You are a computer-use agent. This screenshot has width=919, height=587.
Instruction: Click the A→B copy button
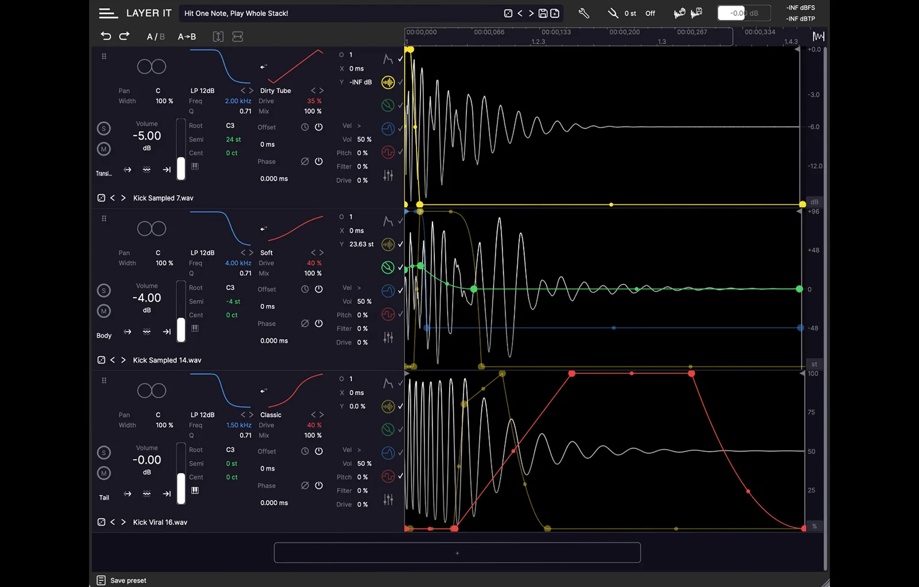point(187,37)
